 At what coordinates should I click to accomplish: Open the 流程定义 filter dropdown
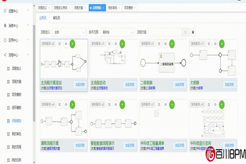tap(69, 32)
